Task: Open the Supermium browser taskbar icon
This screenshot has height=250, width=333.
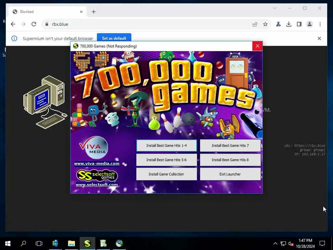Action: pyautogui.click(x=119, y=243)
